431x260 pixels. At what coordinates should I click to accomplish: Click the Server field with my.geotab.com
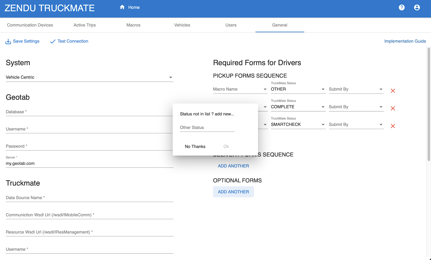click(x=89, y=163)
